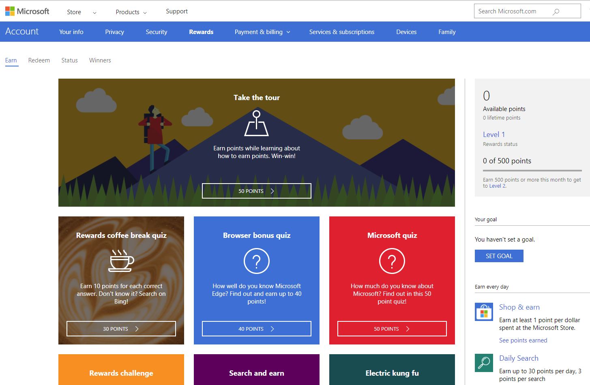The image size is (590, 385).
Task: Open the Shop & earn link
Action: (x=519, y=307)
